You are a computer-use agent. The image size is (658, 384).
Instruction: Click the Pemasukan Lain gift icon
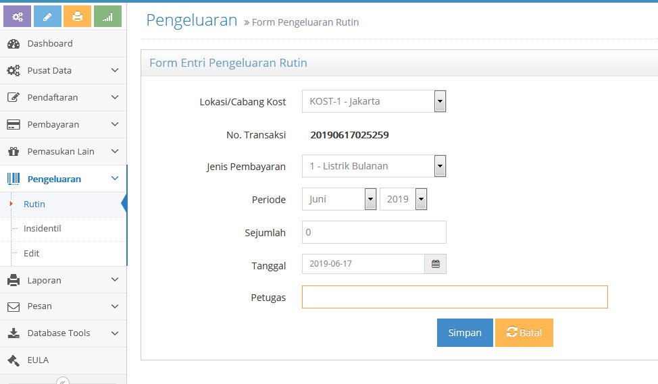tap(14, 151)
